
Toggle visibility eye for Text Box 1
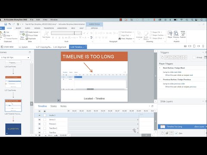[x=39, y=128]
